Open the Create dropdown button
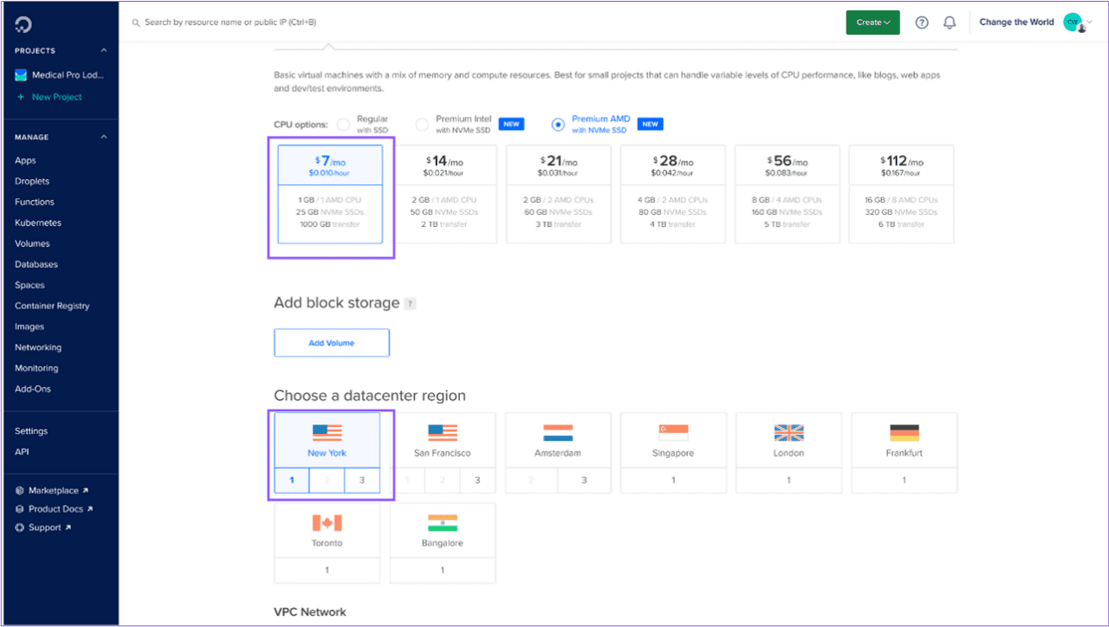The width and height of the screenshot is (1109, 627). (x=872, y=23)
